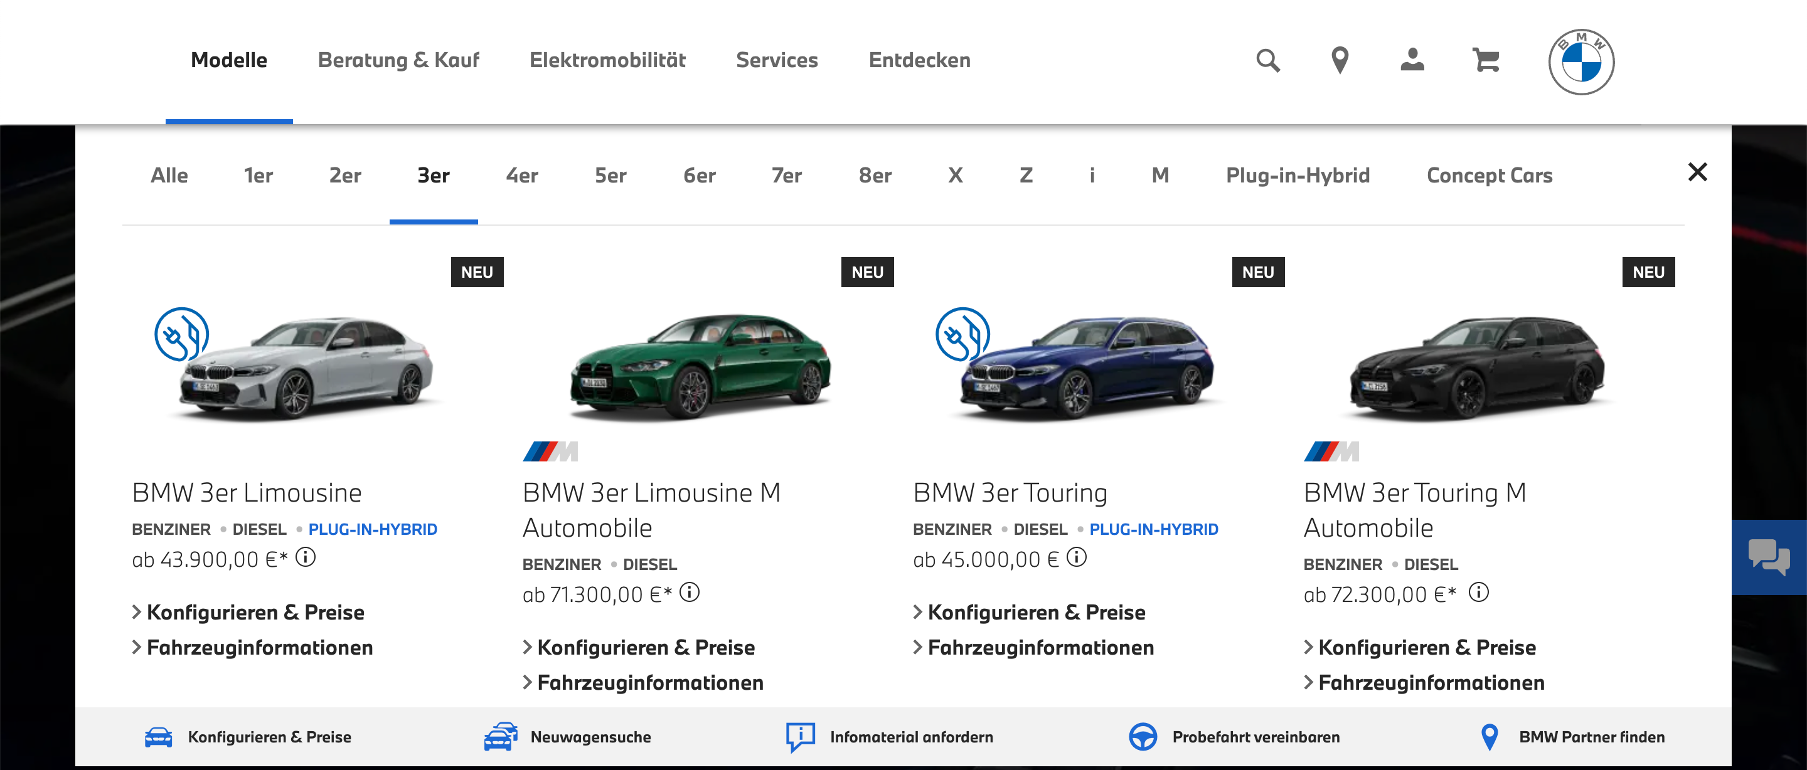Switch to the 8er tab
The height and width of the screenshot is (770, 1807).
click(875, 176)
